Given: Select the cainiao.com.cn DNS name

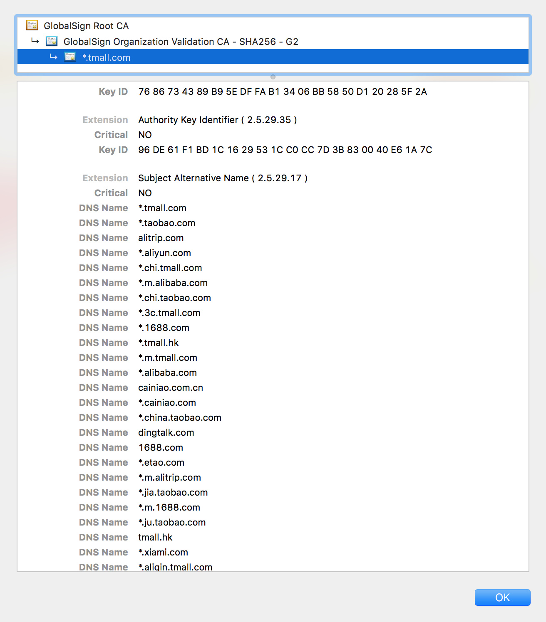Looking at the screenshot, I should (x=171, y=388).
